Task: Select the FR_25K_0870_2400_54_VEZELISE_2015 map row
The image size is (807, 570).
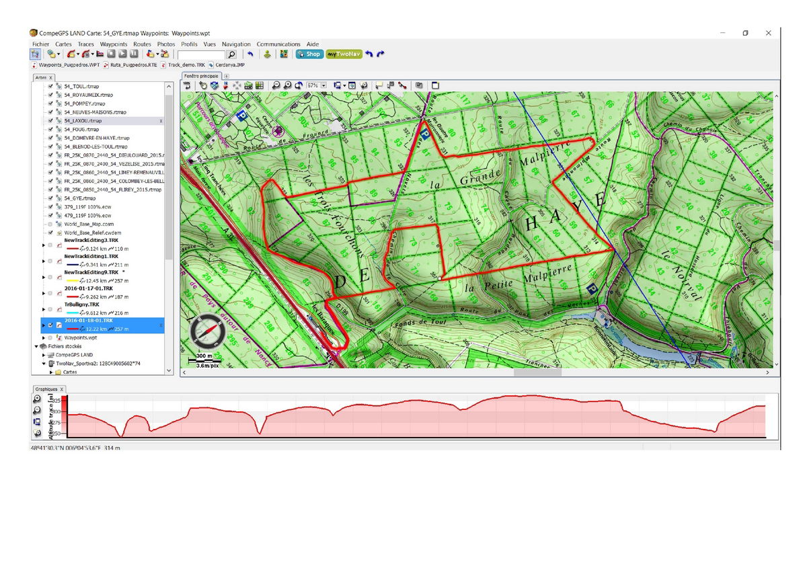Action: 109,164
